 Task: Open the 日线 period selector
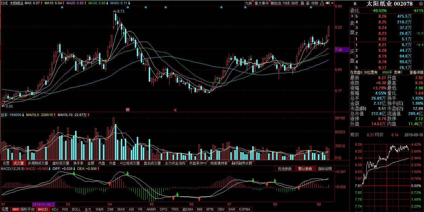pos(4,3)
